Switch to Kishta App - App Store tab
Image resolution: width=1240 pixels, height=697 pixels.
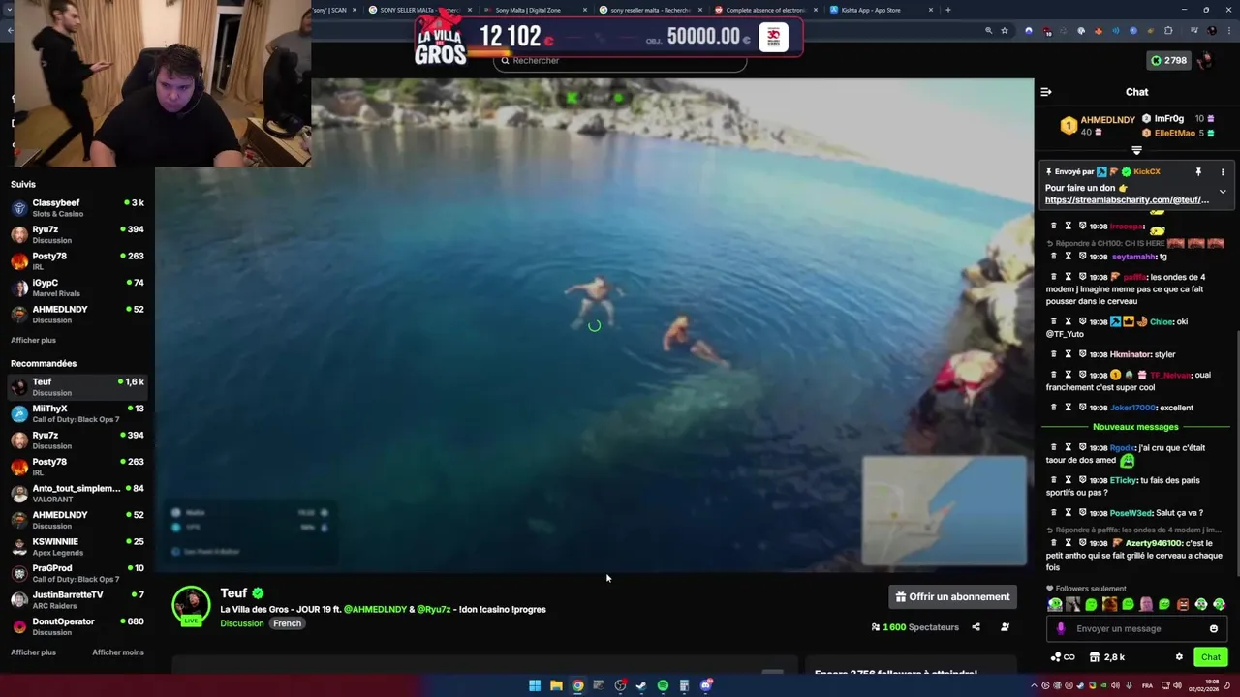tap(880, 10)
